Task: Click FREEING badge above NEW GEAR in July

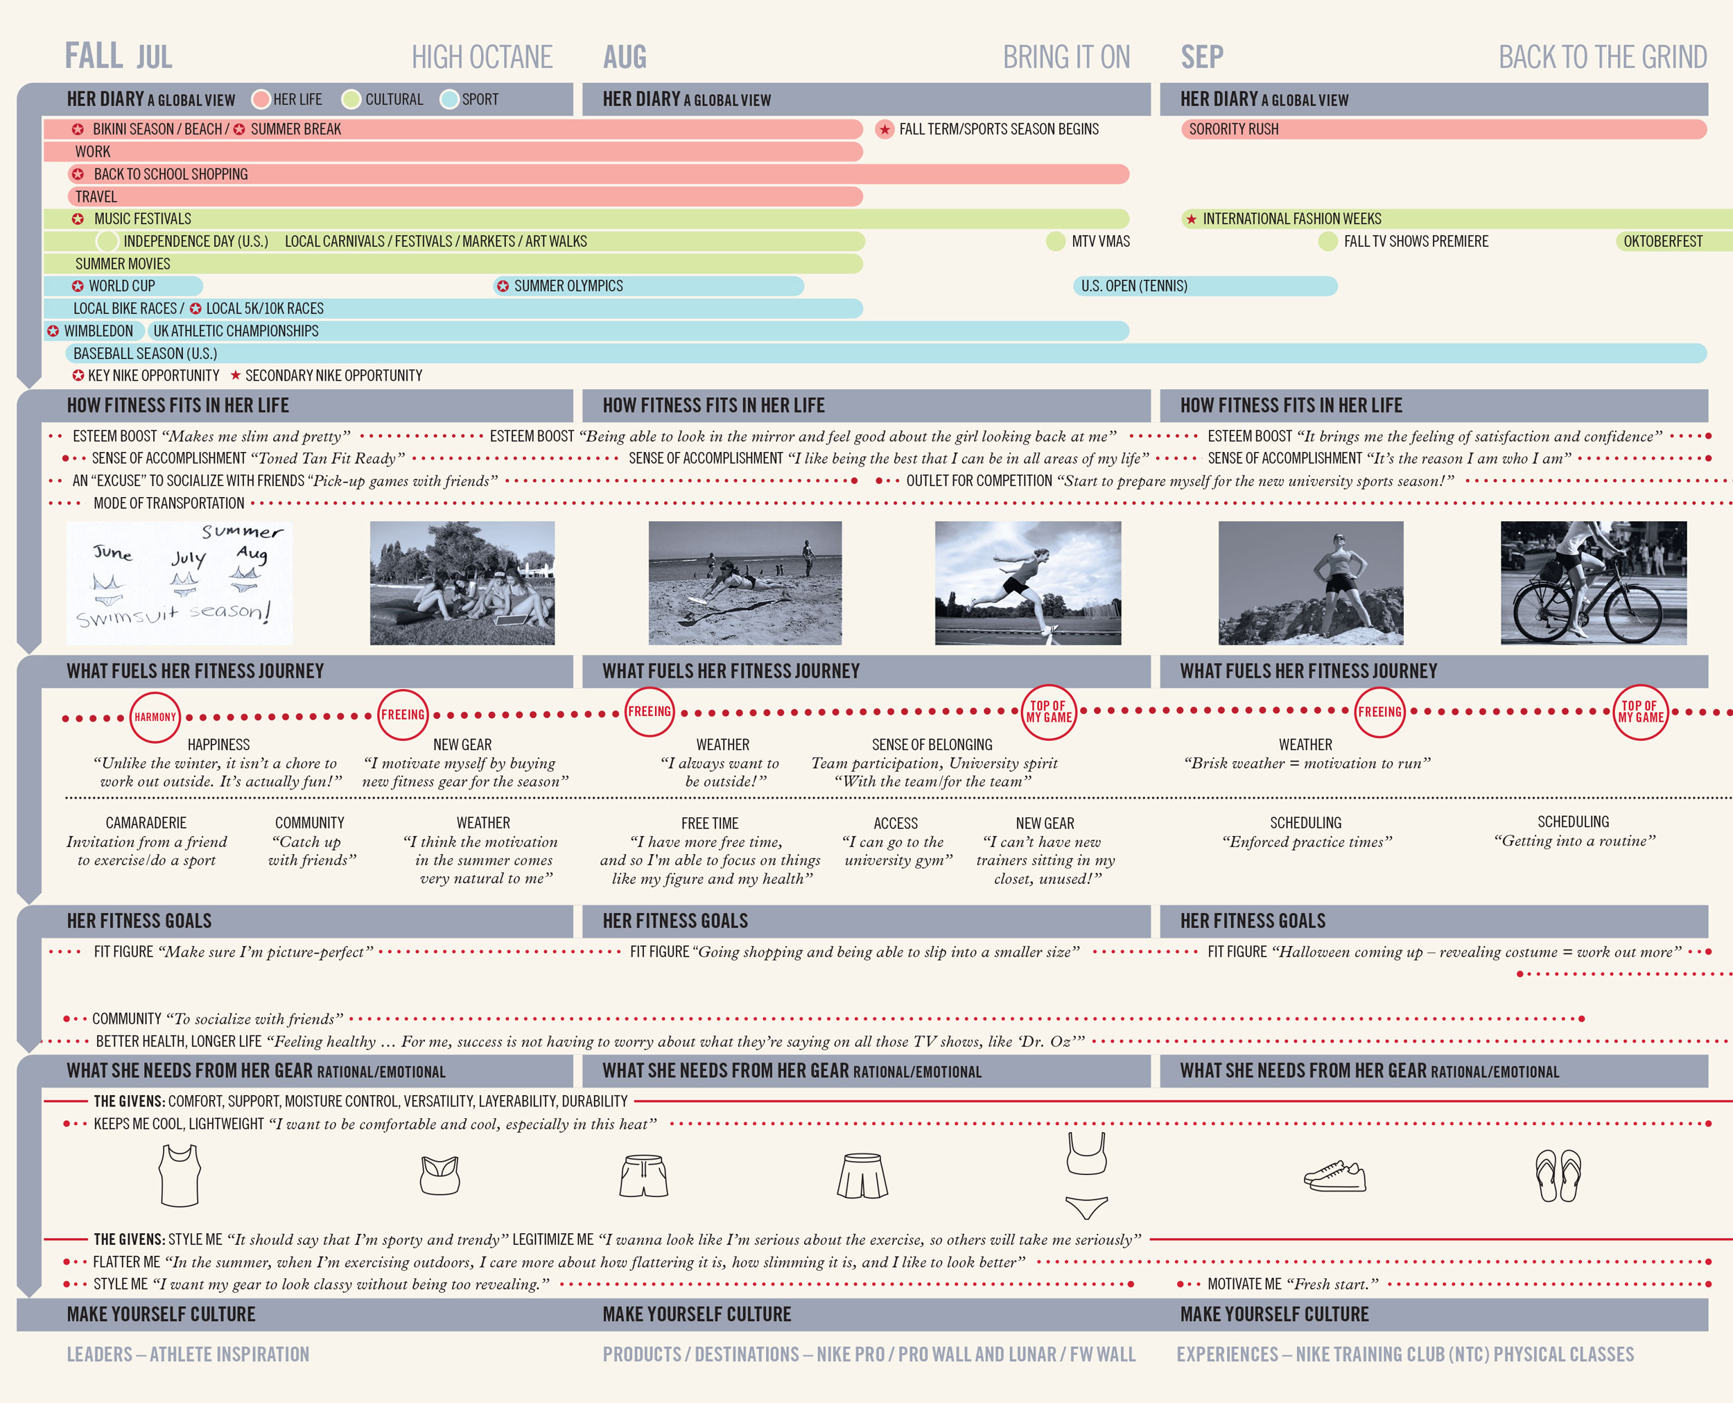Action: (x=403, y=715)
